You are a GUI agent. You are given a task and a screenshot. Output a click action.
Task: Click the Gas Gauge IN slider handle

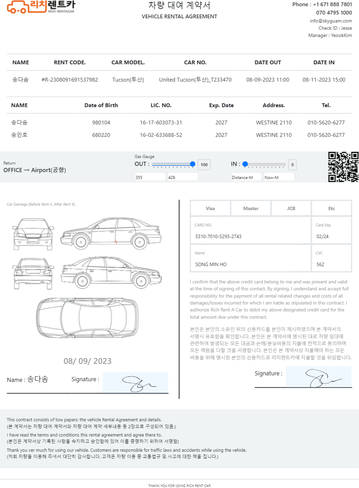[x=245, y=164]
